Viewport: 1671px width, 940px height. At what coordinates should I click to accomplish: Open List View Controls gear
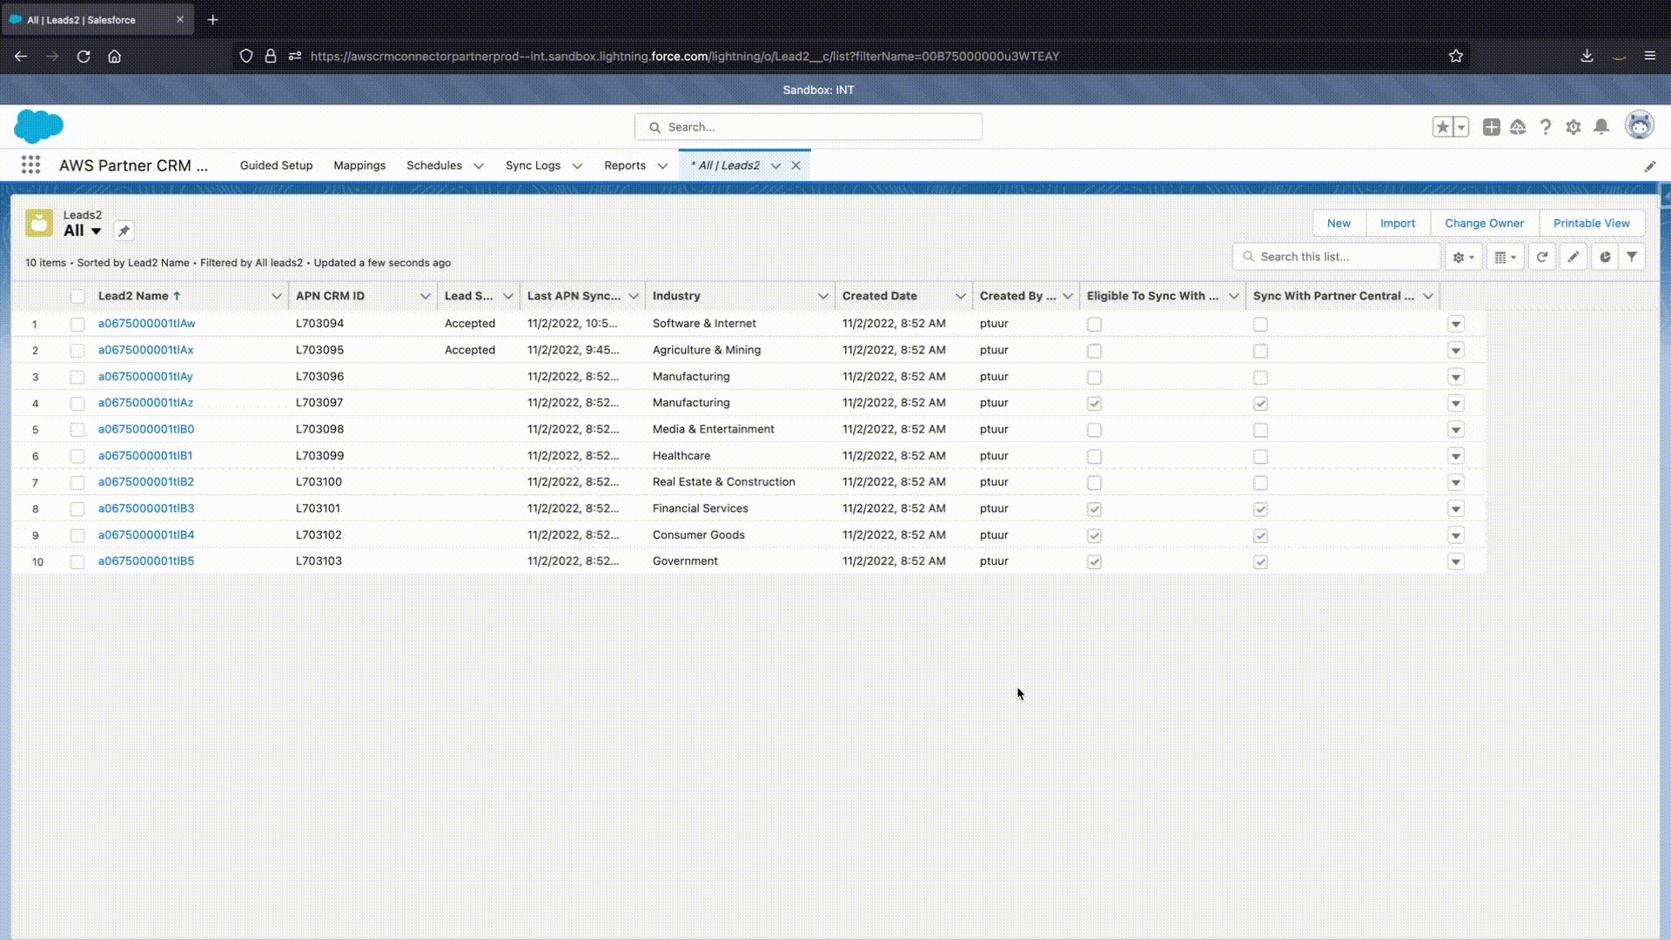click(x=1463, y=257)
